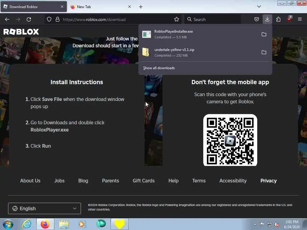Open the Terms footer link
Viewport: 307px width, 230px height.
click(x=199, y=181)
